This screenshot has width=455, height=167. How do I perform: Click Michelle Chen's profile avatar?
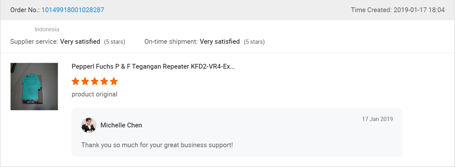[89, 125]
